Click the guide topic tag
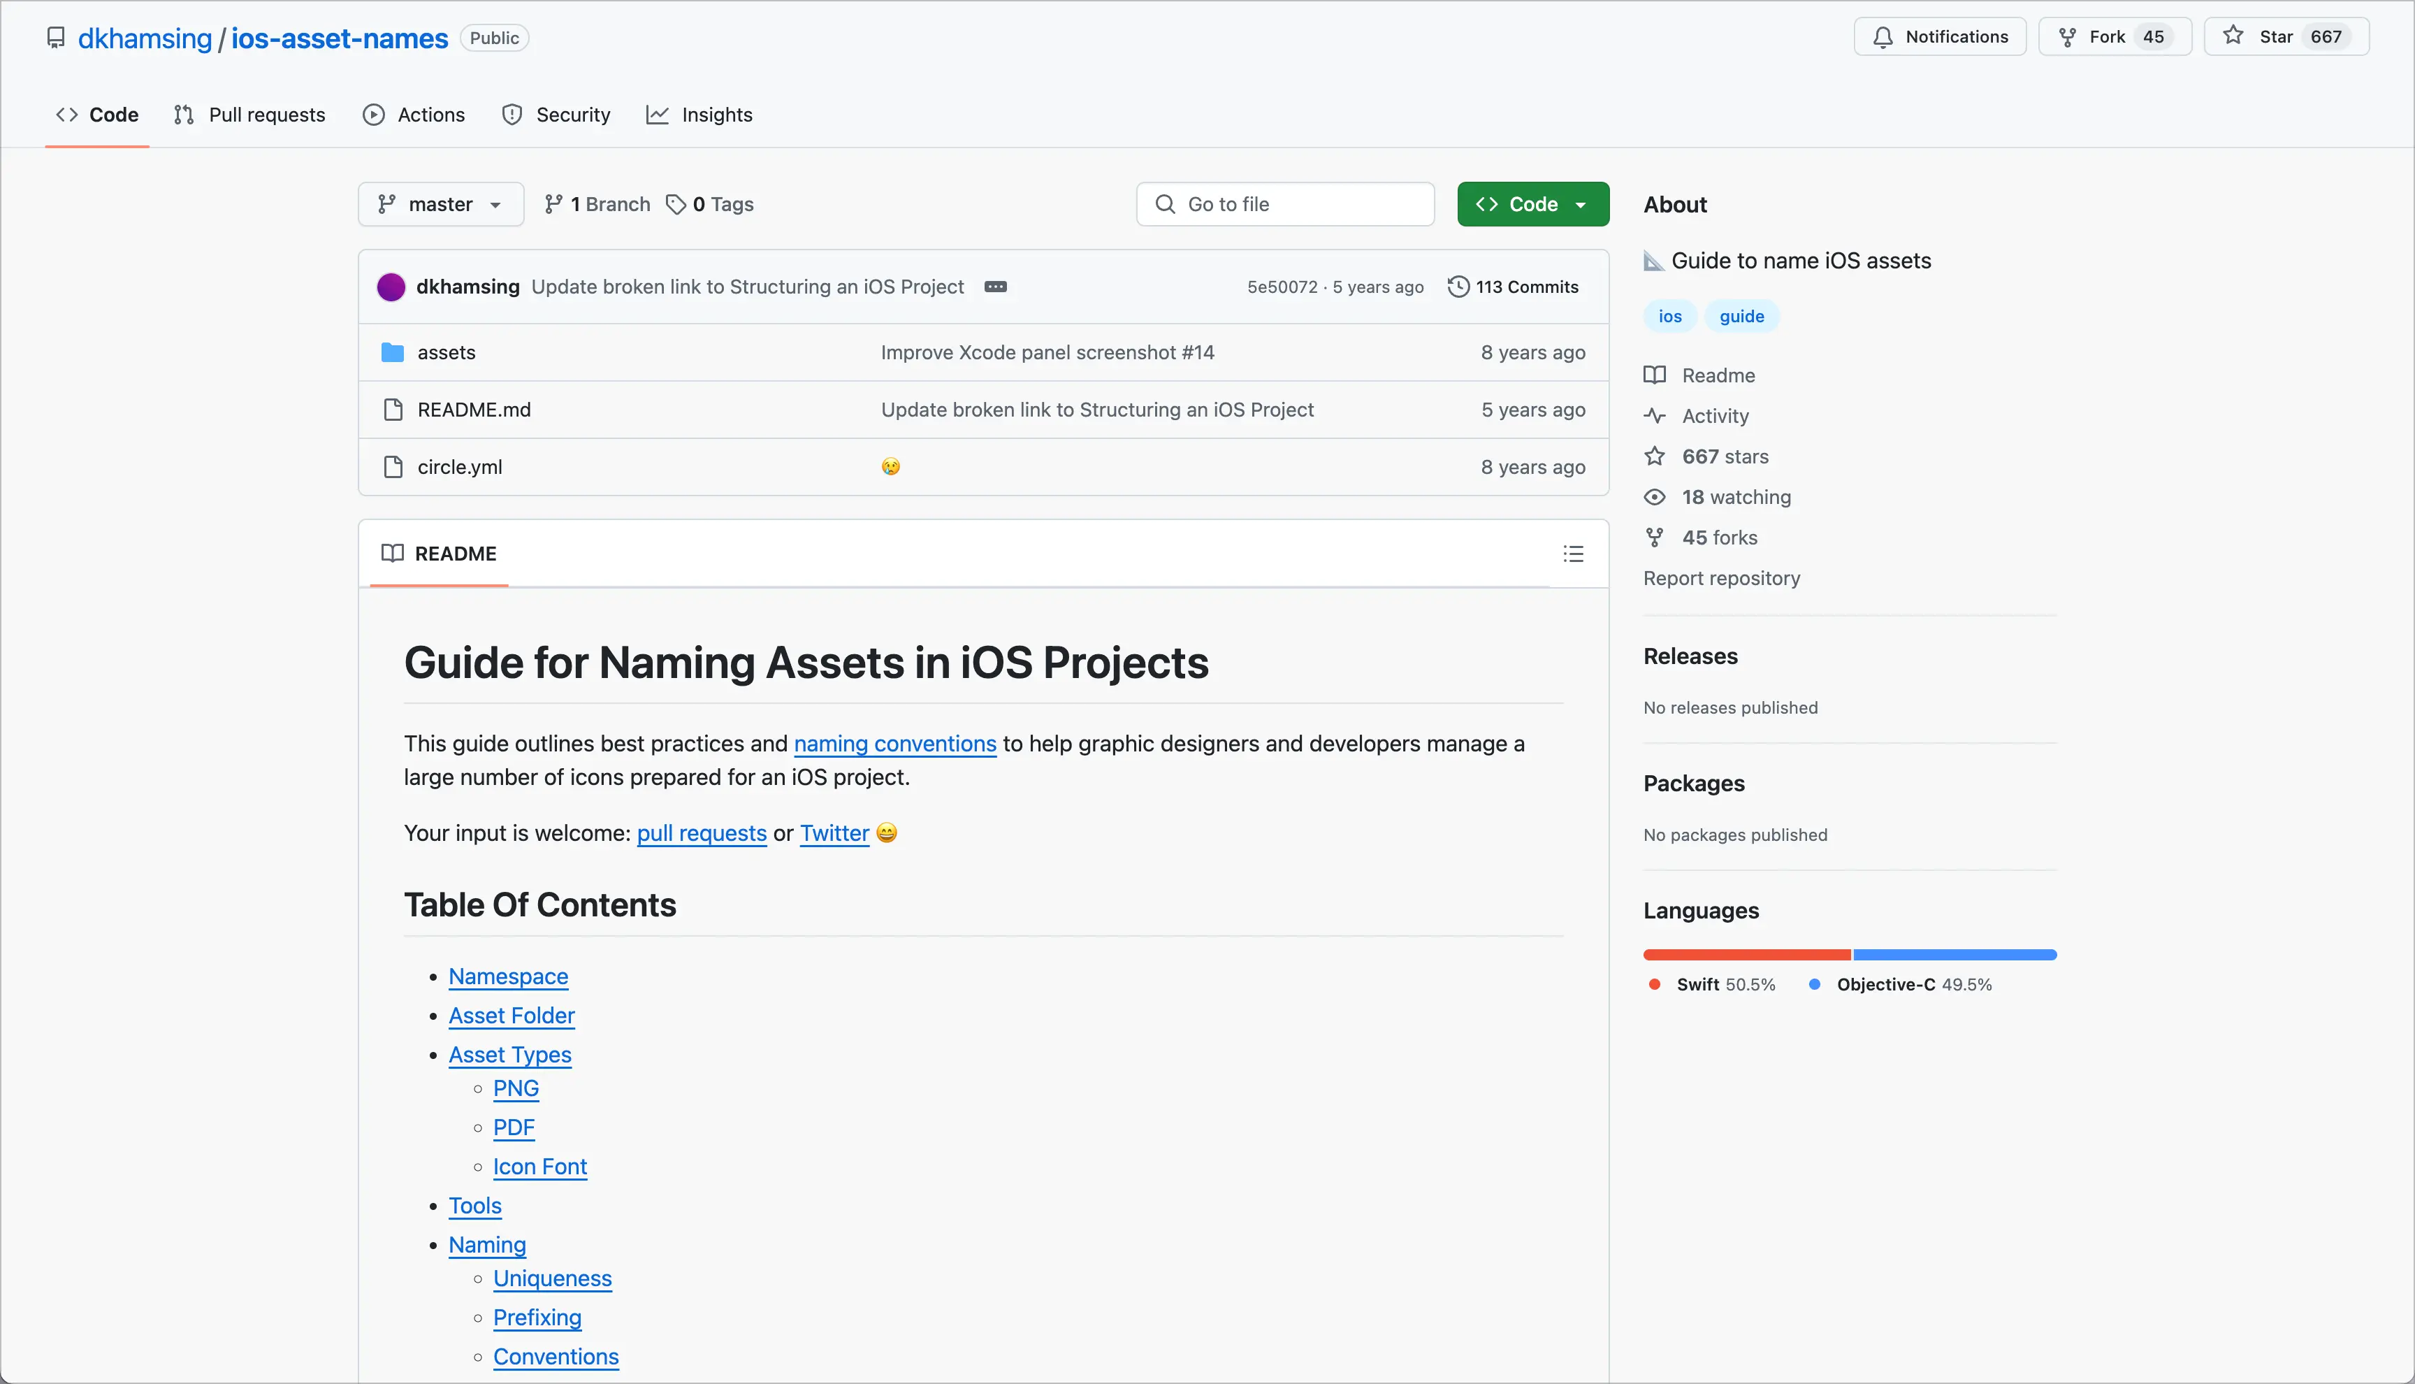Image resolution: width=2415 pixels, height=1384 pixels. [1741, 315]
